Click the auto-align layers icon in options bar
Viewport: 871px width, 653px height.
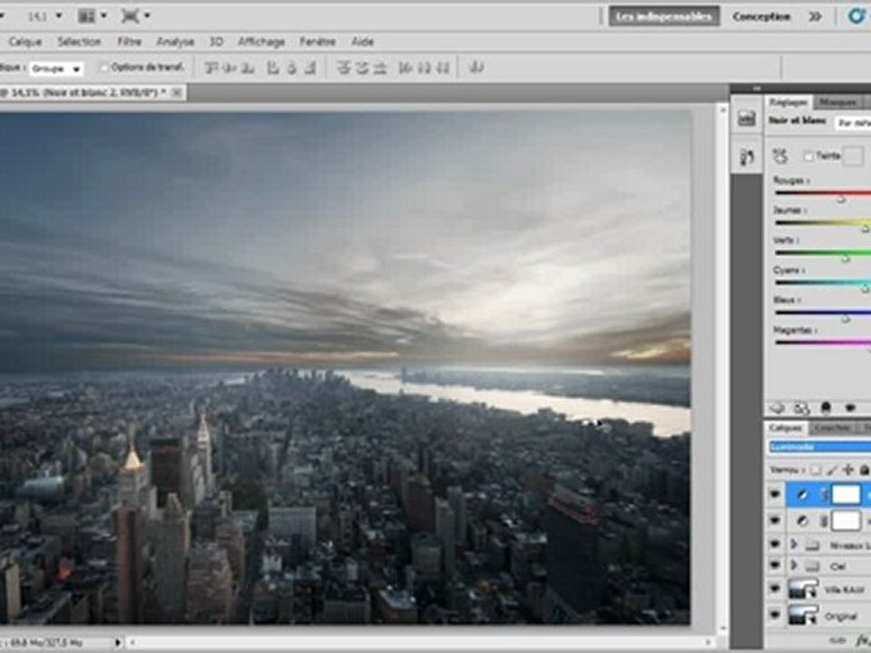[x=476, y=68]
